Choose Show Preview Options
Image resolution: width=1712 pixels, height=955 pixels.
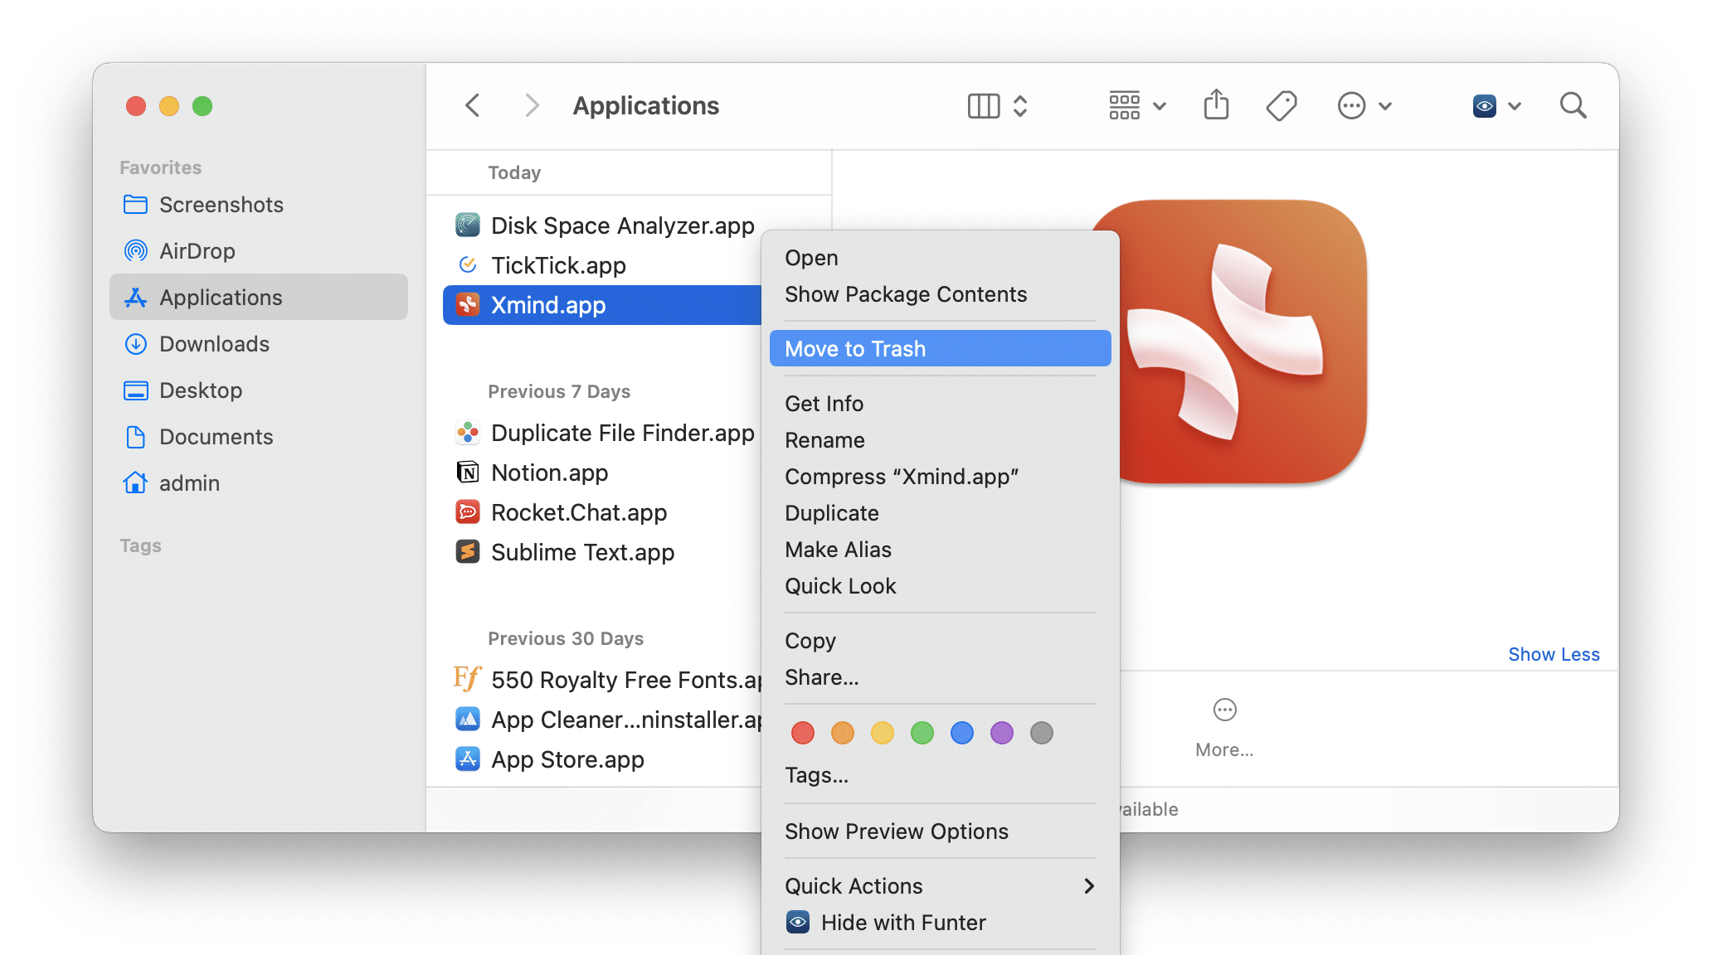pos(940,831)
